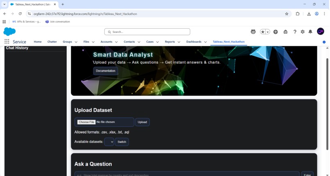The width and height of the screenshot is (330, 176).
Task: Click the Chat History heading
Action: coord(17,48)
